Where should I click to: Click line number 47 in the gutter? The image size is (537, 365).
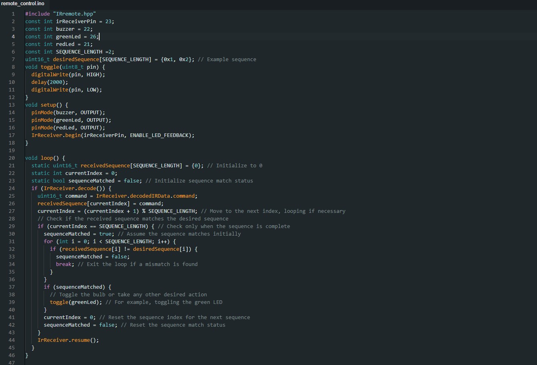(x=12, y=363)
